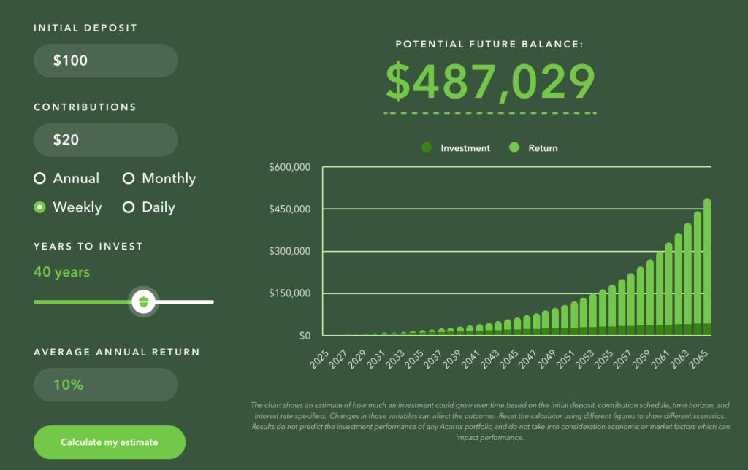
Task: Choose the Daily contribution radio button
Action: pos(129,207)
